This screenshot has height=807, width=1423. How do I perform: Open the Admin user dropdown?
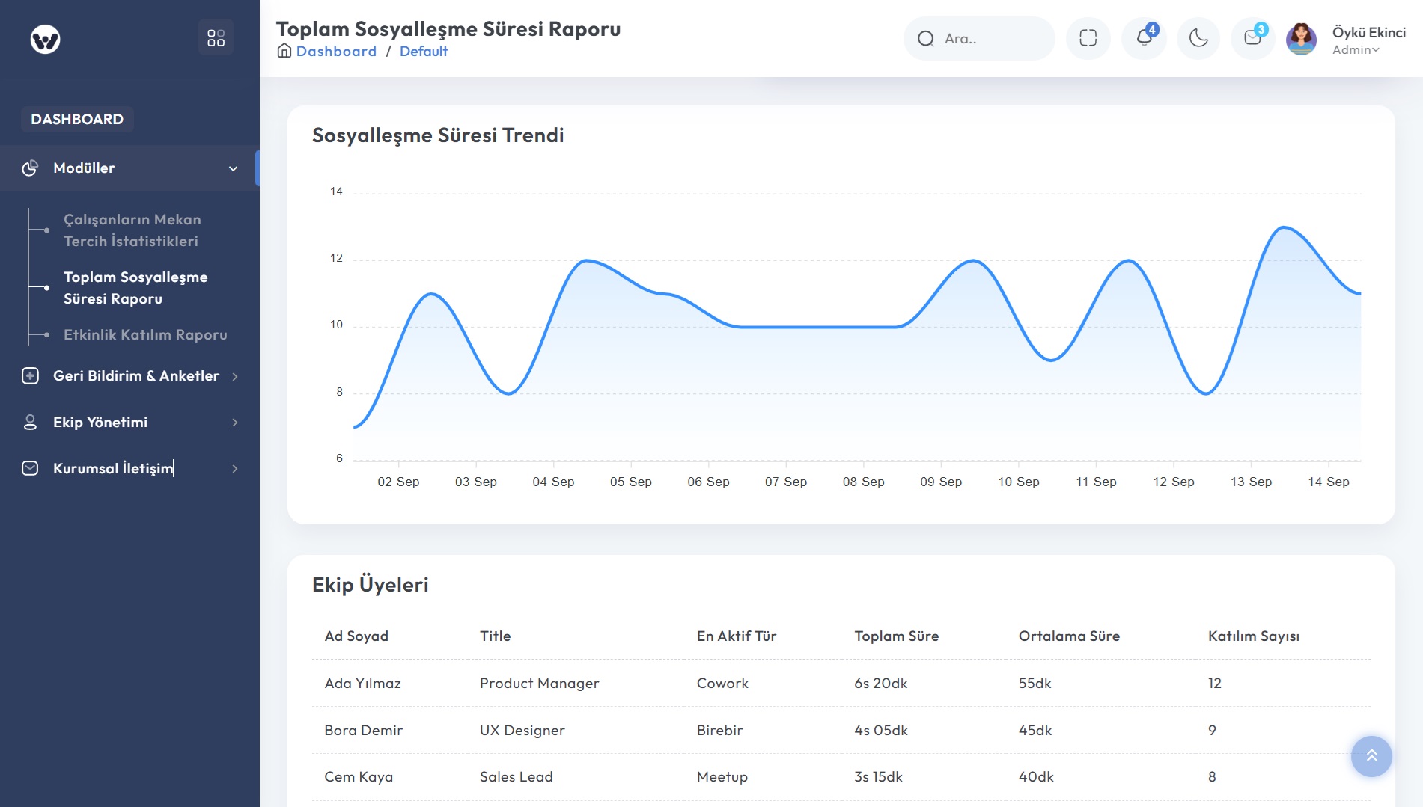[x=1356, y=50]
